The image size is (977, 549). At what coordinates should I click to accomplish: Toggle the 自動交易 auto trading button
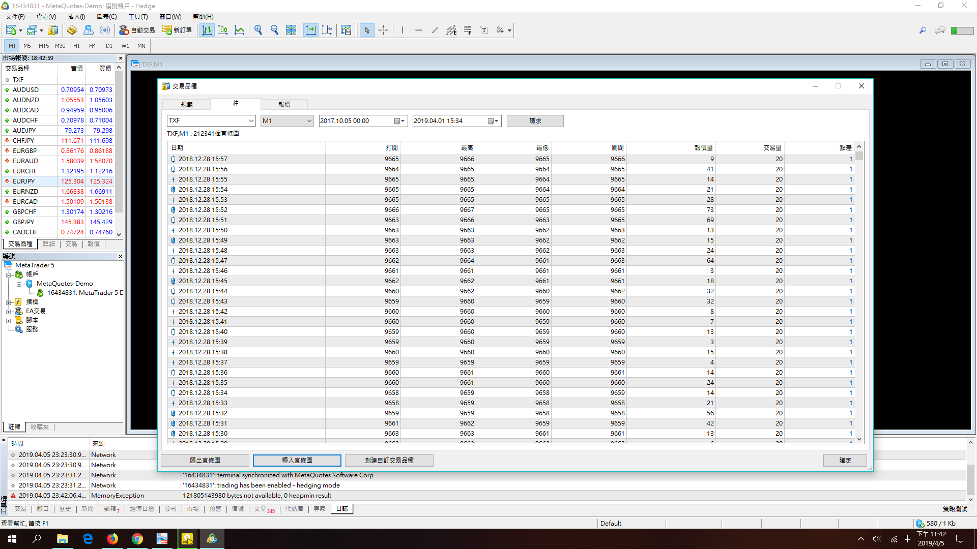[137, 30]
